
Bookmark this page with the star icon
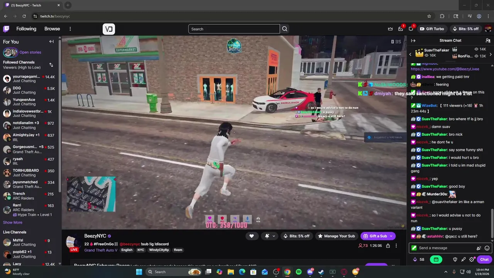point(429,16)
